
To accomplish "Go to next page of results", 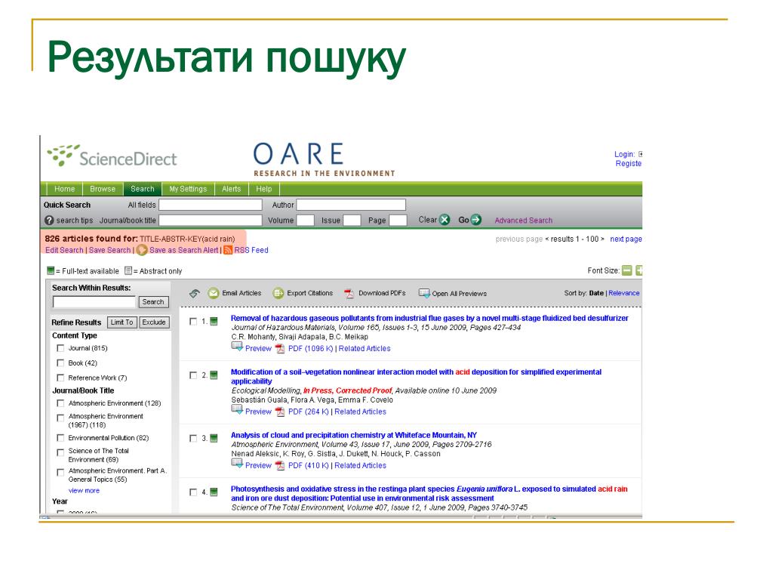I will click(x=626, y=239).
